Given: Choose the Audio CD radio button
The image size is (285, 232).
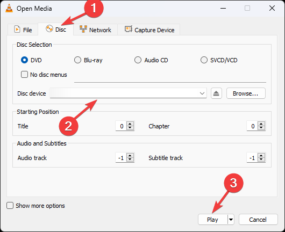Looking at the screenshot, I should point(138,60).
